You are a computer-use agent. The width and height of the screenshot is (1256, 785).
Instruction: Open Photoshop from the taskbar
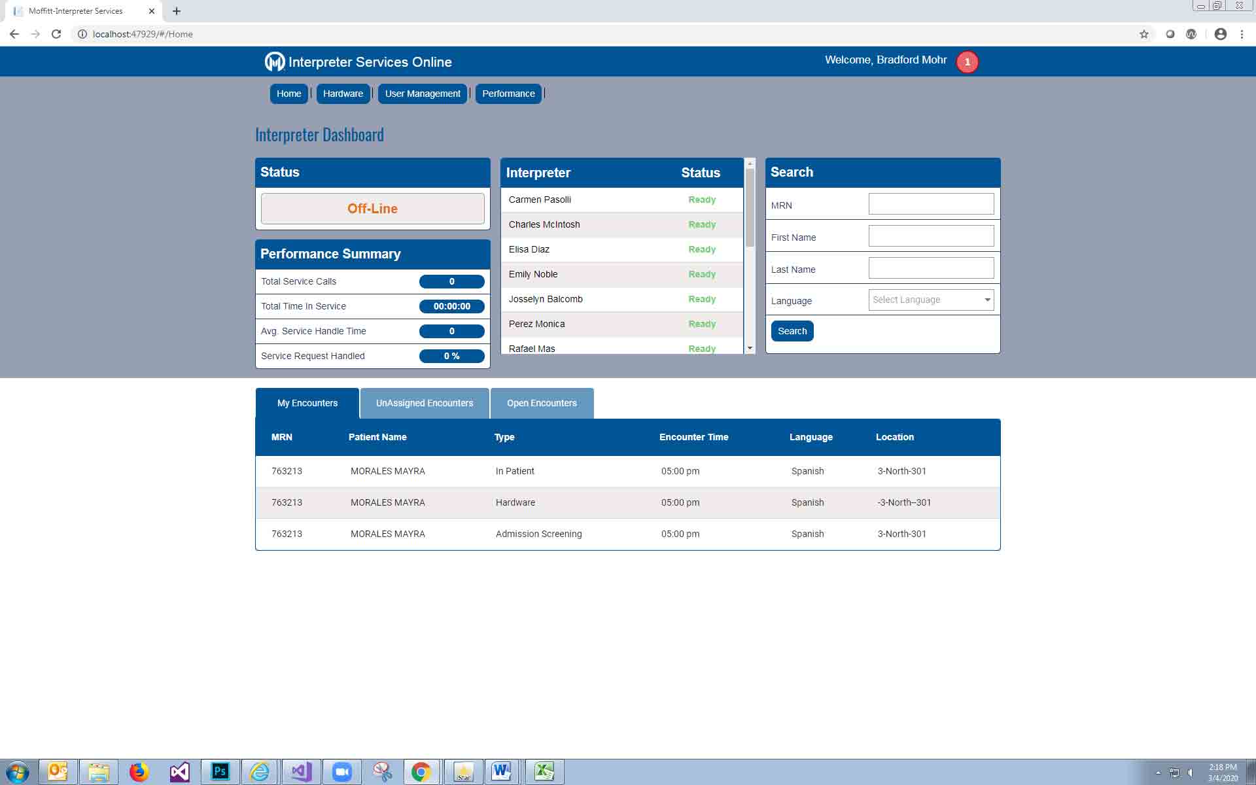click(220, 772)
